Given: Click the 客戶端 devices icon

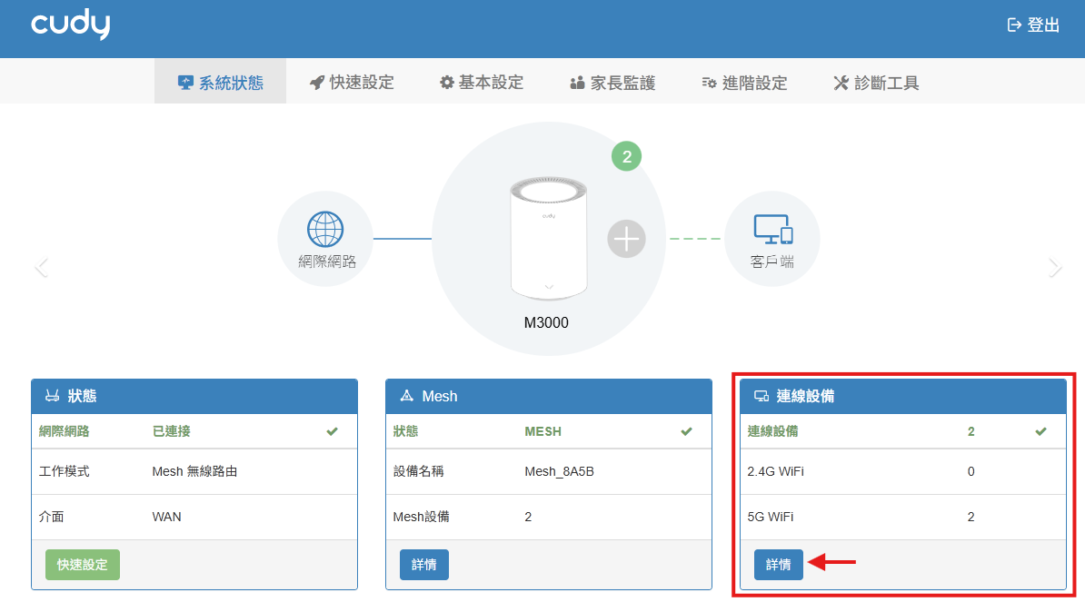Looking at the screenshot, I should (773, 230).
